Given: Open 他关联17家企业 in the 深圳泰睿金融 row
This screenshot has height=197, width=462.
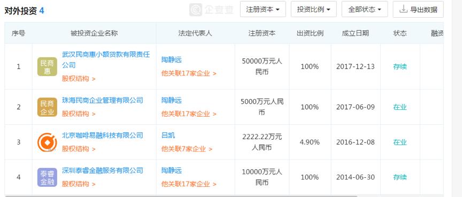Looking at the screenshot, I should pos(189,184).
